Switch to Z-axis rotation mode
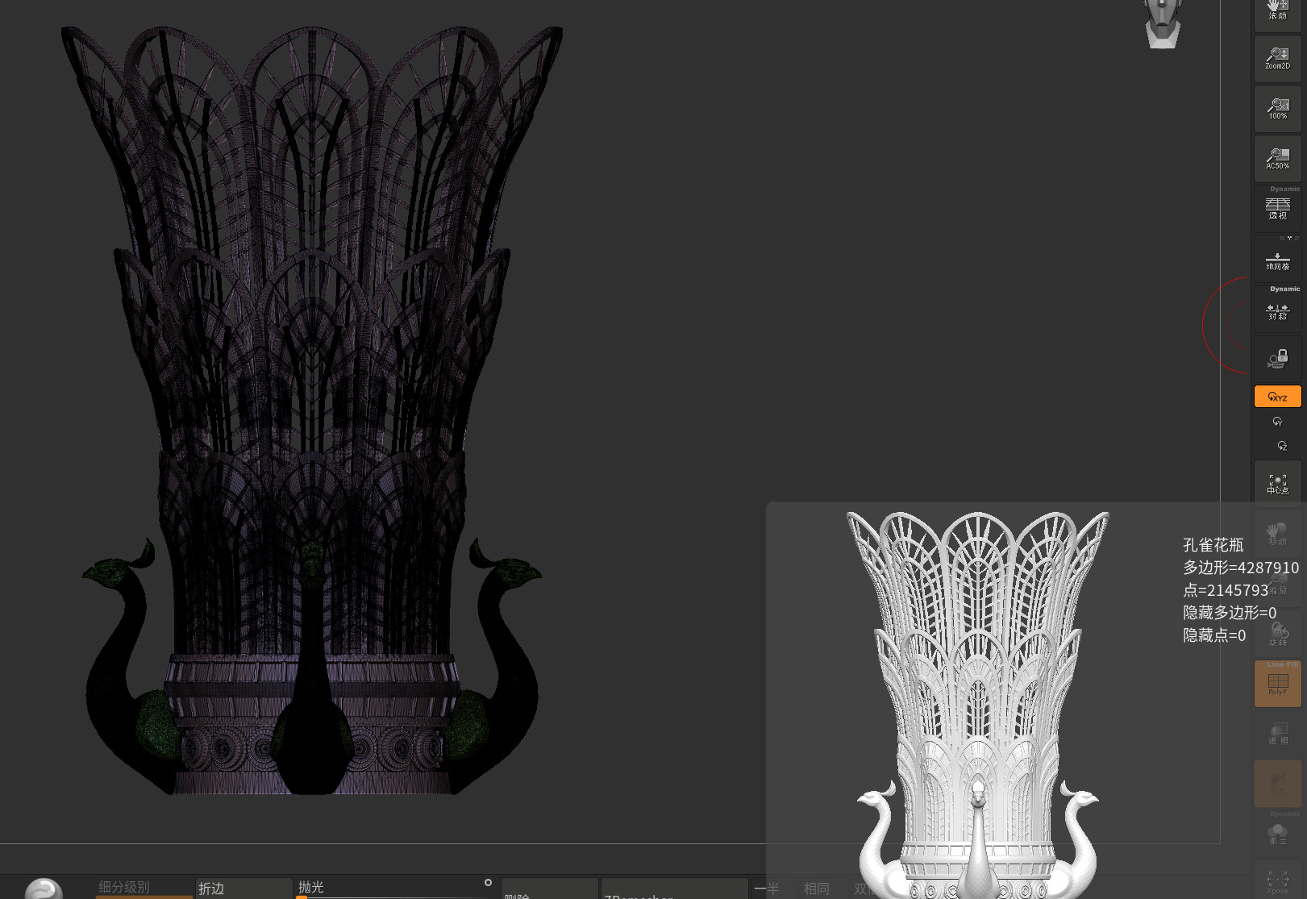The image size is (1307, 899). 1282,446
